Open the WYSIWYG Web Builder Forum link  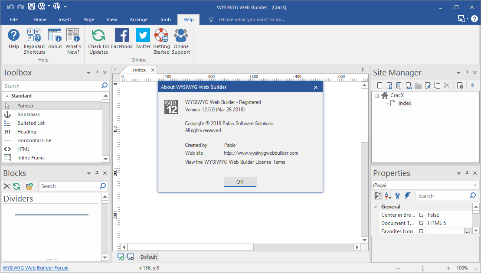36,268
